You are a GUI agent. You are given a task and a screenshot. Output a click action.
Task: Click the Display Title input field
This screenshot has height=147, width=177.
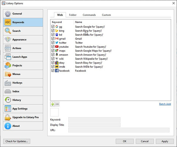94,125
